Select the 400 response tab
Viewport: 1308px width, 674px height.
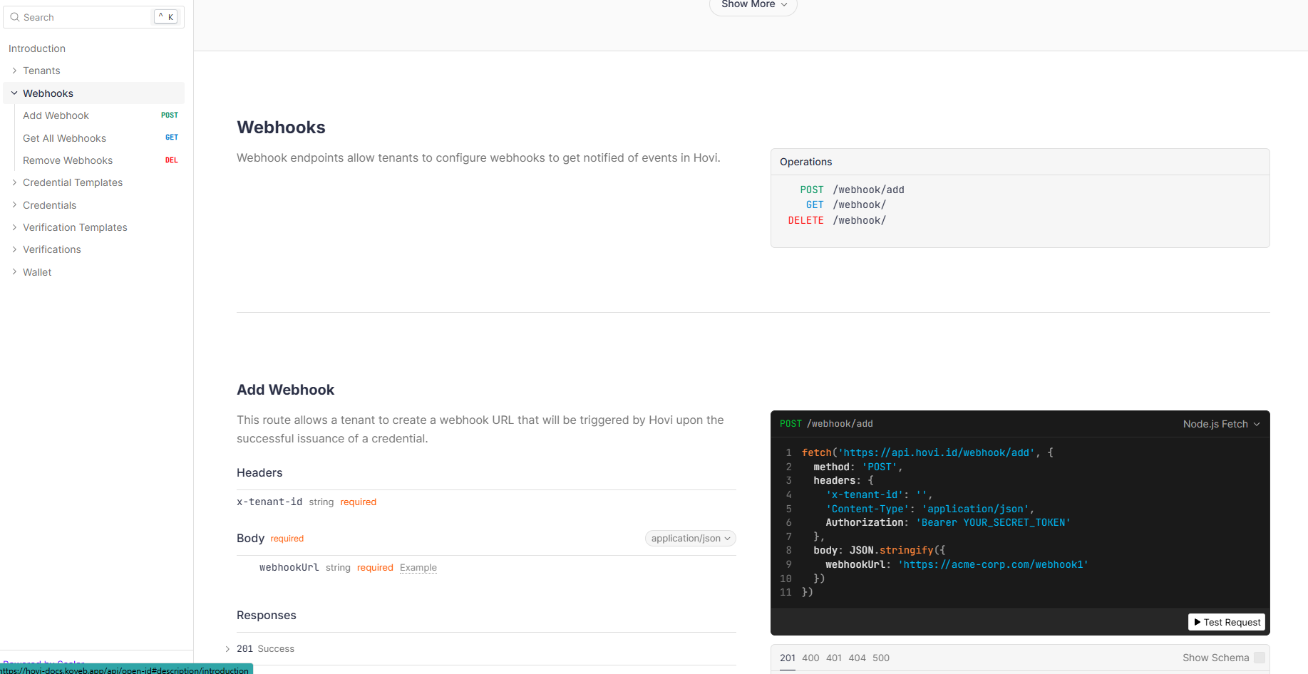(x=810, y=658)
